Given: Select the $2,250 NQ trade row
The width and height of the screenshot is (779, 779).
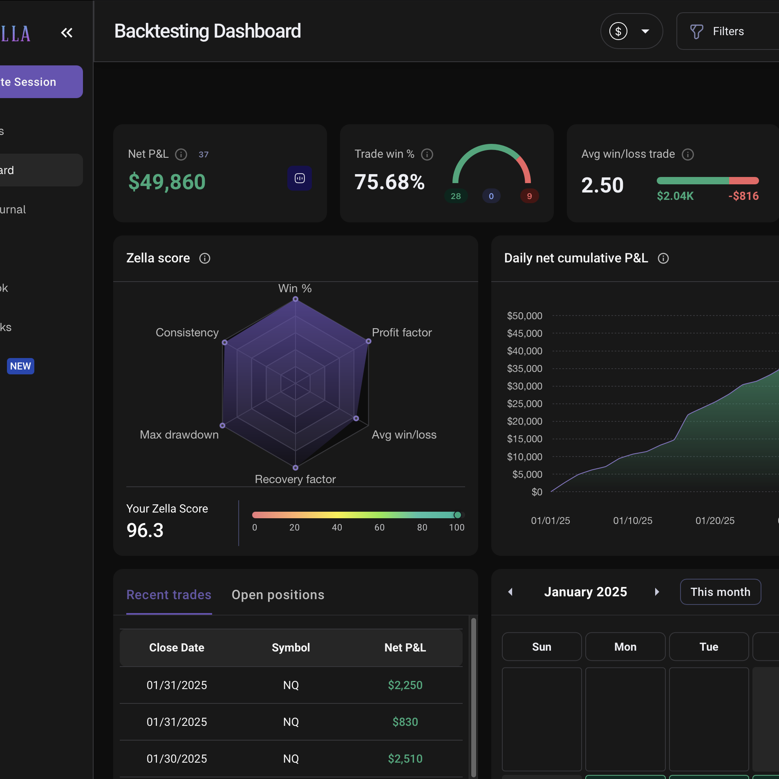Looking at the screenshot, I should [x=291, y=685].
